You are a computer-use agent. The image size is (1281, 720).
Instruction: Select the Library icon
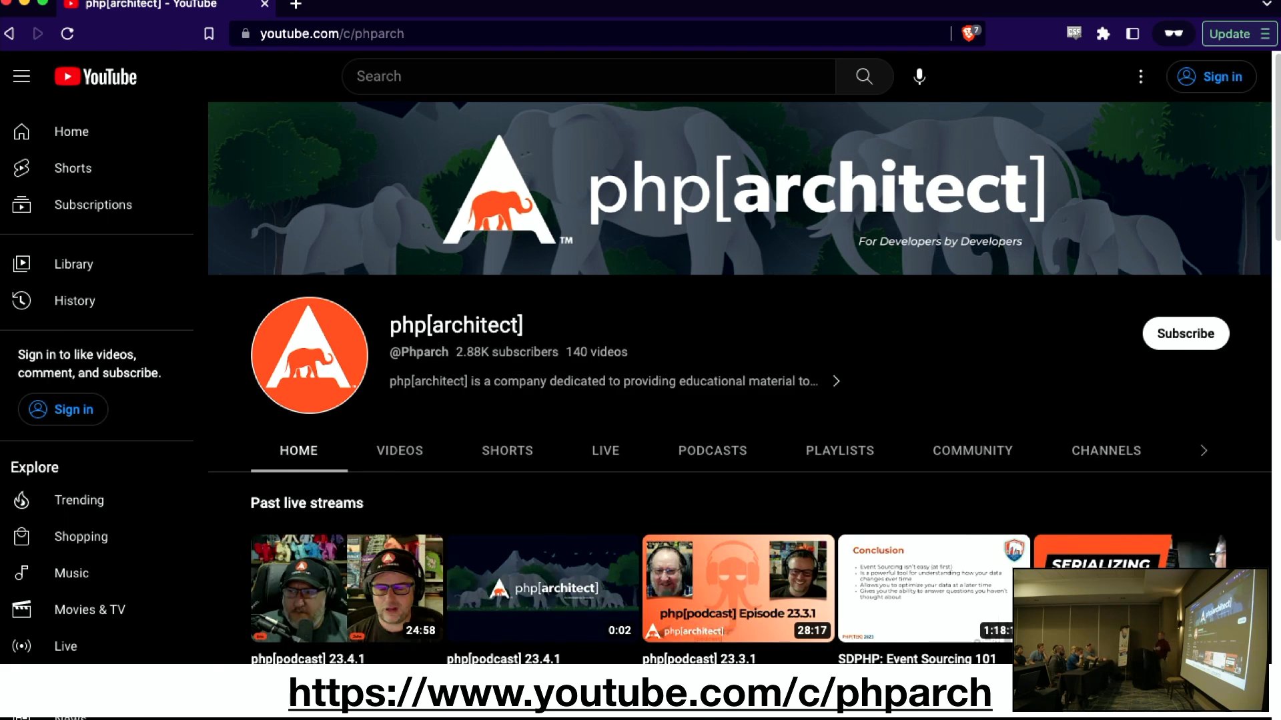pyautogui.click(x=21, y=263)
